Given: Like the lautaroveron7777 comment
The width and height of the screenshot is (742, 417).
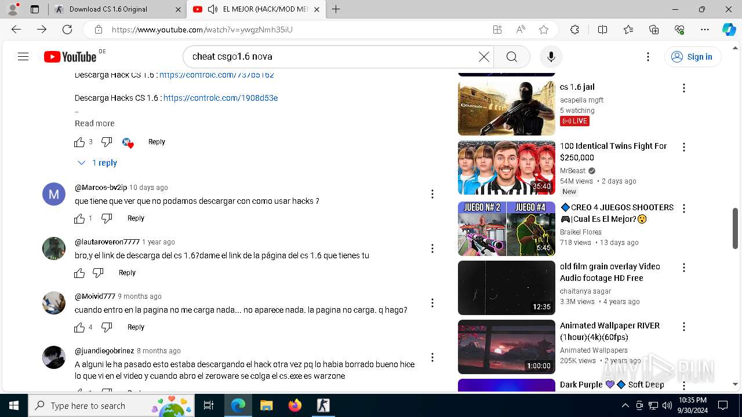Looking at the screenshot, I should tap(79, 273).
